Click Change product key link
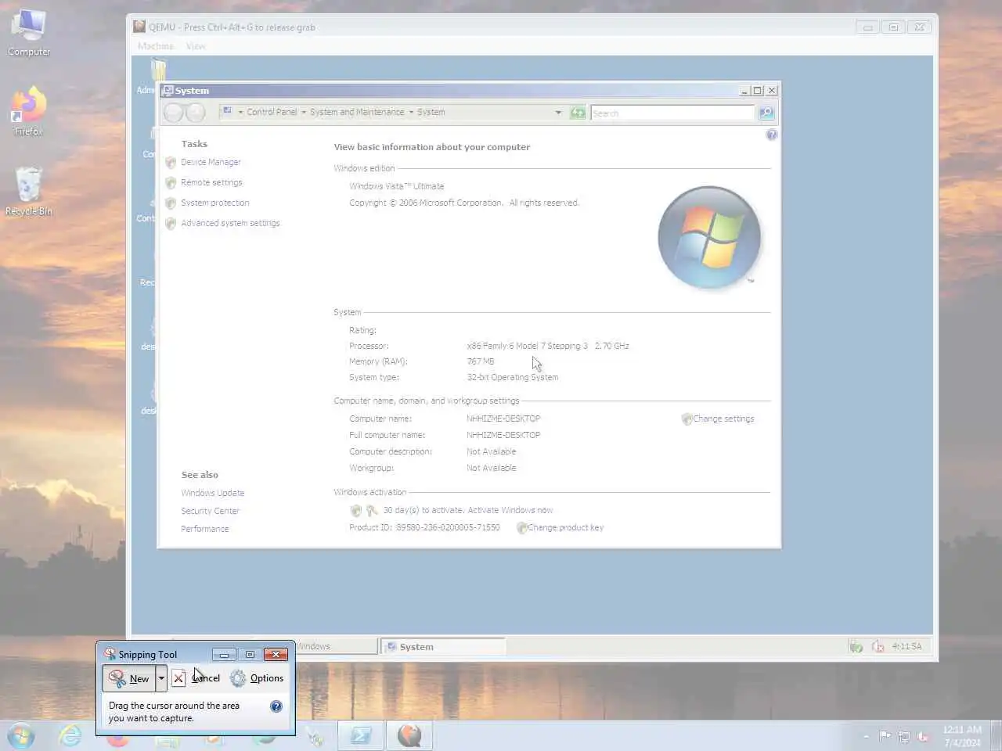The image size is (1002, 751). [x=565, y=527]
